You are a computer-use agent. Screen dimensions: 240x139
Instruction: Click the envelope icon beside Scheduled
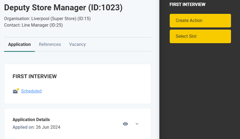[x=15, y=91]
